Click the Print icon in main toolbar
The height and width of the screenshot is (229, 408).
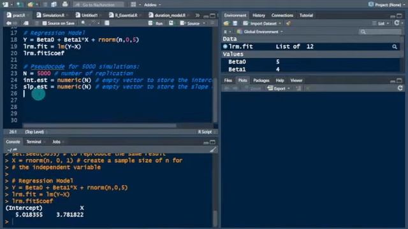pyautogui.click(x=65, y=4)
